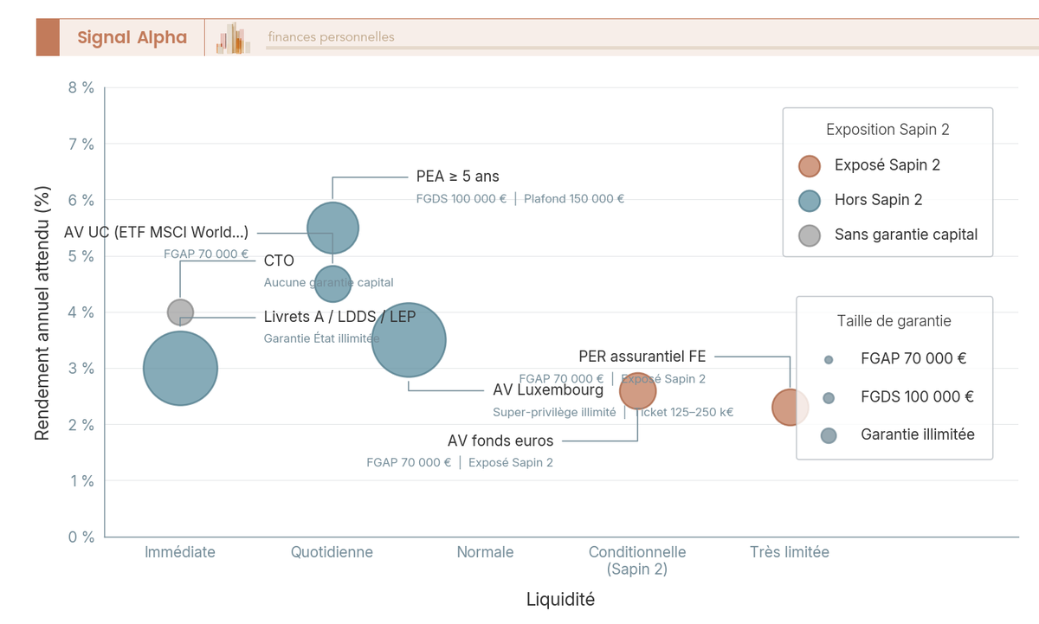Select the gray CTO bubble
The height and width of the screenshot is (624, 1039).
[180, 311]
